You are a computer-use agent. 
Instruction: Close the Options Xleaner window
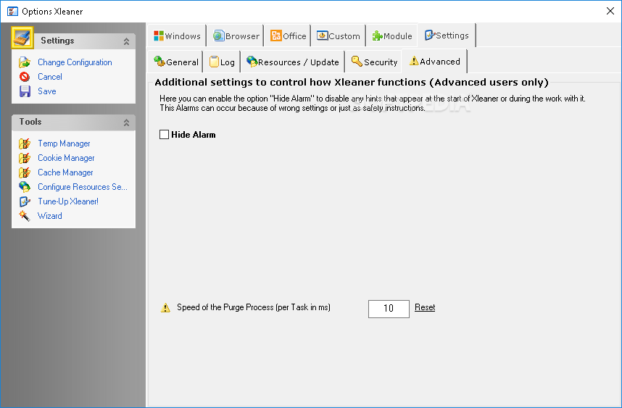pos(610,11)
